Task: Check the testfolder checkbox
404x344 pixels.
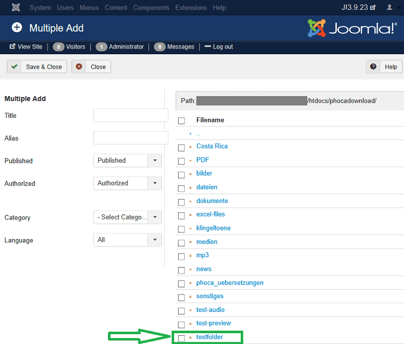Action: click(x=181, y=338)
